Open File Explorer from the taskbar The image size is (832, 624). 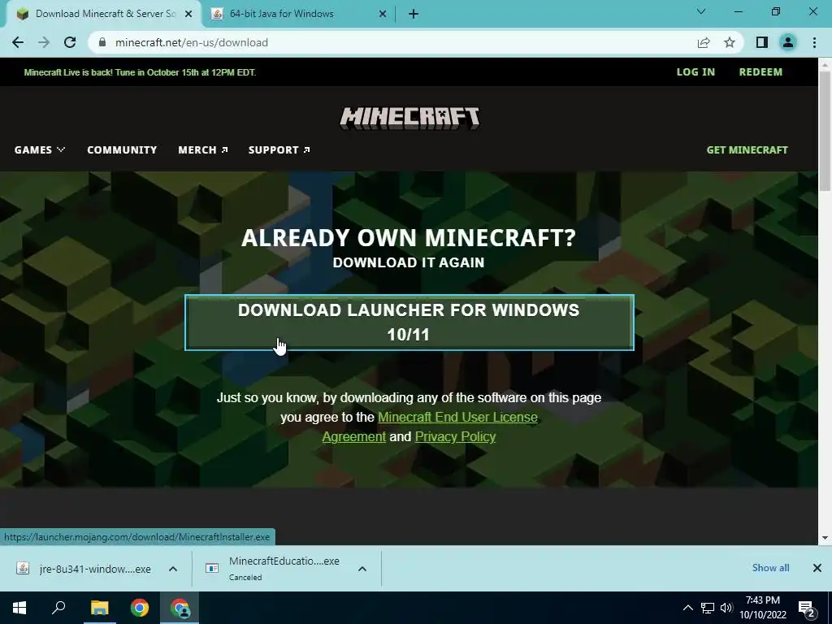(x=99, y=608)
